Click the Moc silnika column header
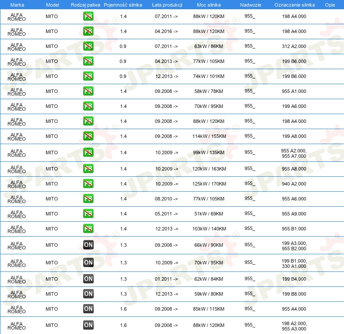 coord(209,5)
